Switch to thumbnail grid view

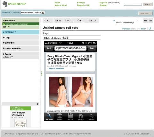point(145,21)
